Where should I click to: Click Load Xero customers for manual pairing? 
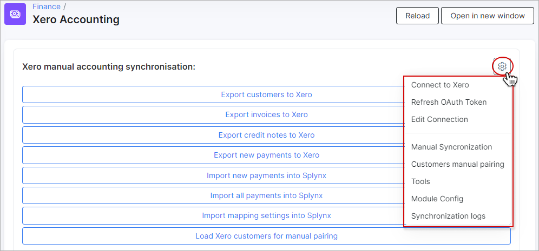point(266,236)
